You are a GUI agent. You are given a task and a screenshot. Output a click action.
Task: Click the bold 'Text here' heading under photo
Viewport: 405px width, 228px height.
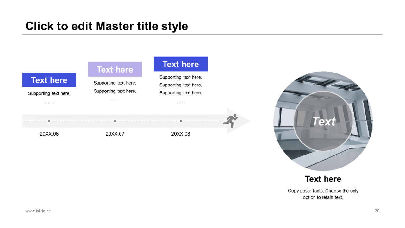(323, 179)
